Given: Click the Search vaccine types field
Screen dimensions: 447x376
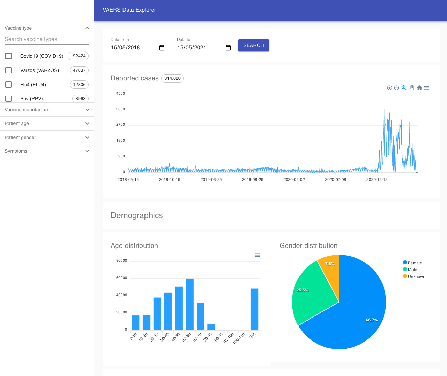Looking at the screenshot, I should pos(47,39).
